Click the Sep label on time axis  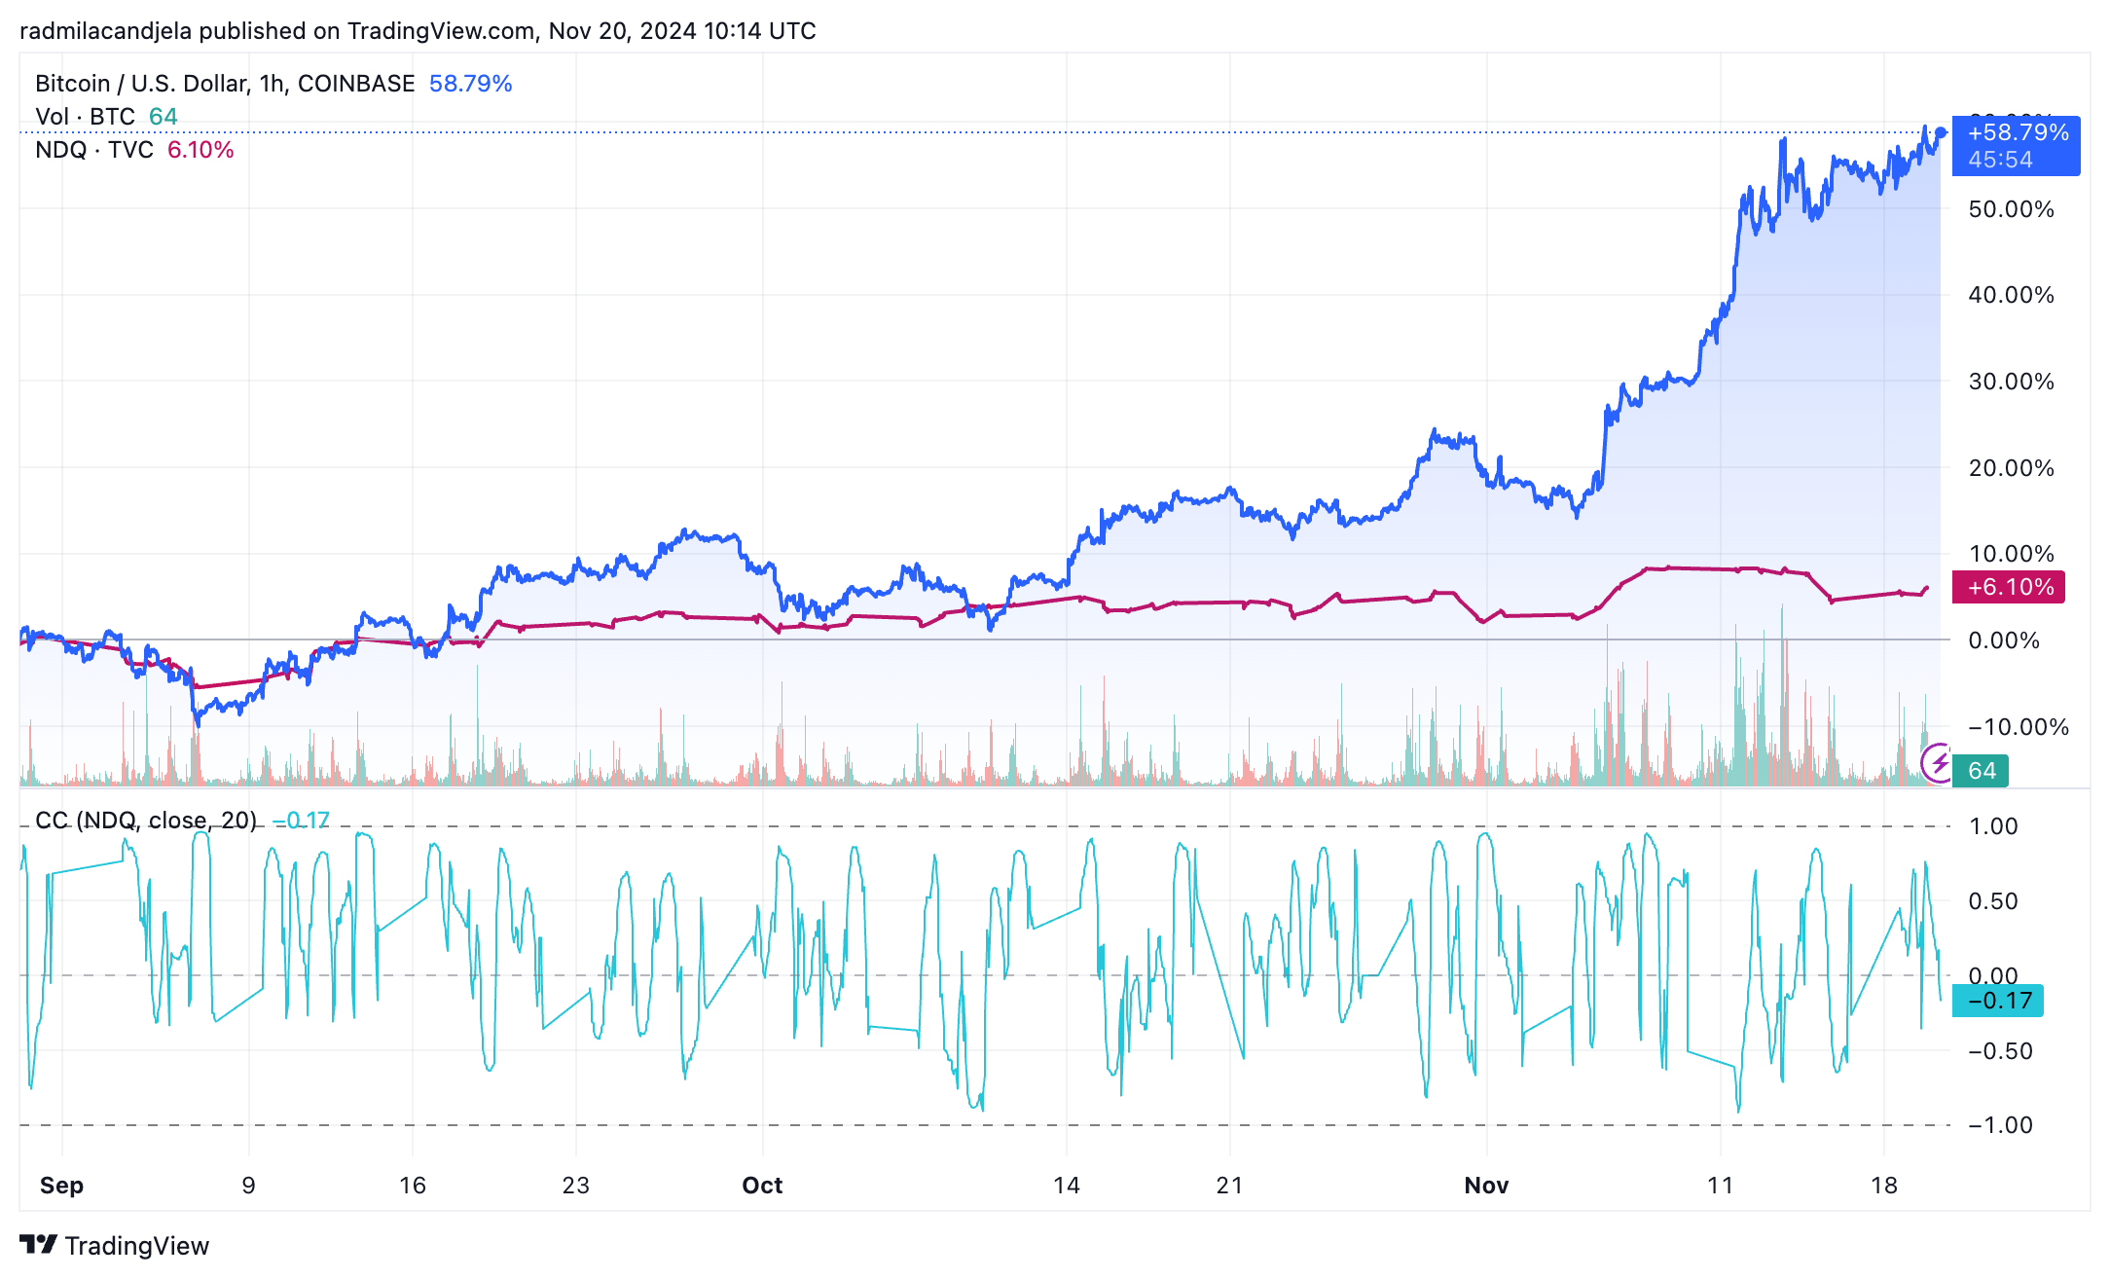61,1186
